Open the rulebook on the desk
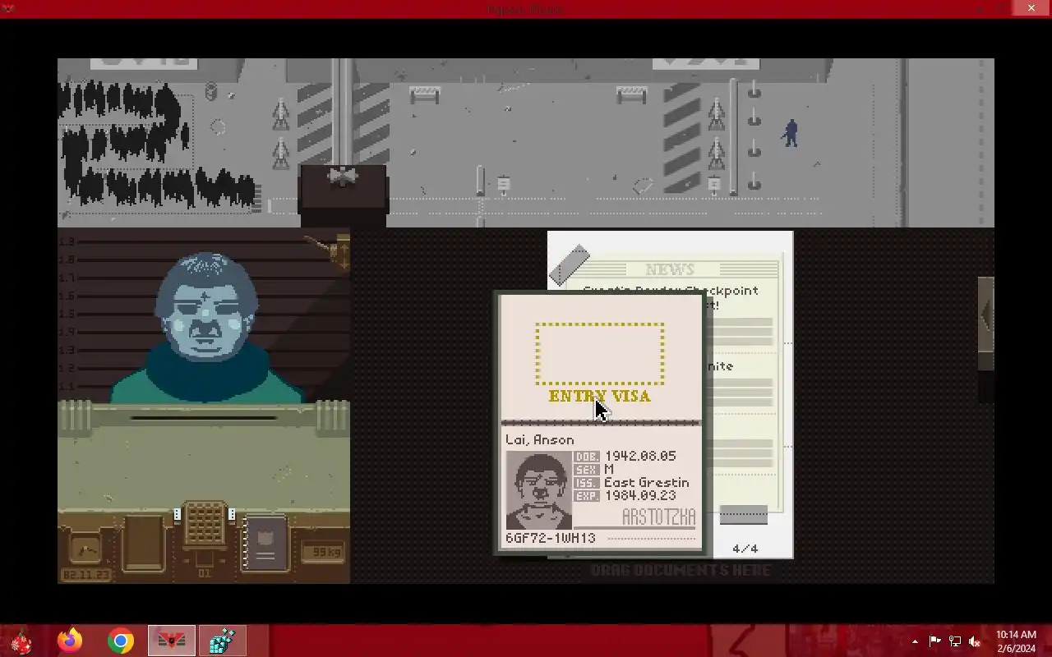Viewport: 1052px width, 657px height. pyautogui.click(x=265, y=543)
